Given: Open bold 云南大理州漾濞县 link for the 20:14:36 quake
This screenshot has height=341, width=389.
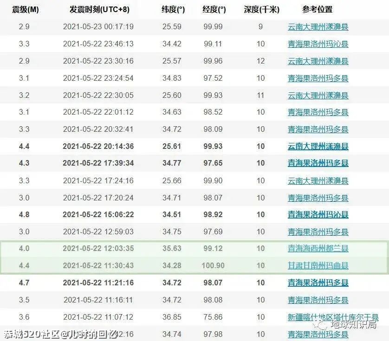Looking at the screenshot, I should 318,146.
